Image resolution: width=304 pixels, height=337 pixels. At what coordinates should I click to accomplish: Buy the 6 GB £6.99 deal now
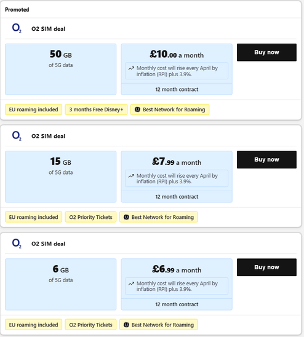click(x=266, y=267)
